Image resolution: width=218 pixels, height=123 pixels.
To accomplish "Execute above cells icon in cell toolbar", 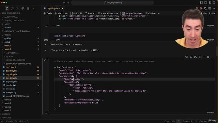I will 191,57.
